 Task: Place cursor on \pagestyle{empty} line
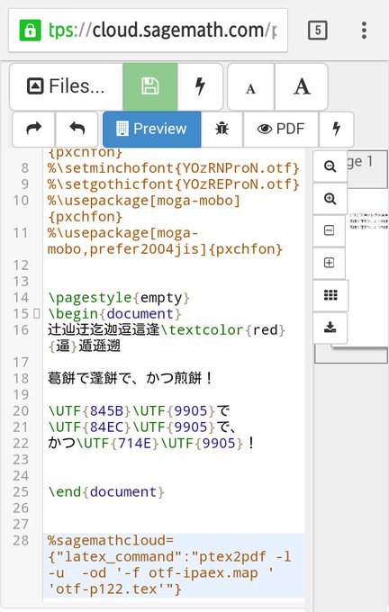coord(119,297)
